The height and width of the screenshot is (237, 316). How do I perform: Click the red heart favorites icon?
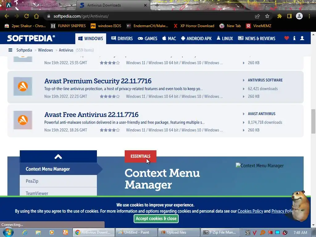pyautogui.click(x=287, y=38)
